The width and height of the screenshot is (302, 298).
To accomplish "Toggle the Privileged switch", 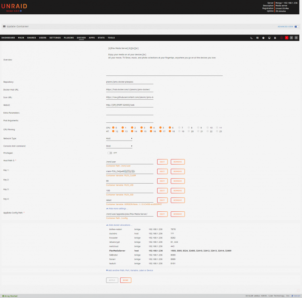I will (110, 153).
